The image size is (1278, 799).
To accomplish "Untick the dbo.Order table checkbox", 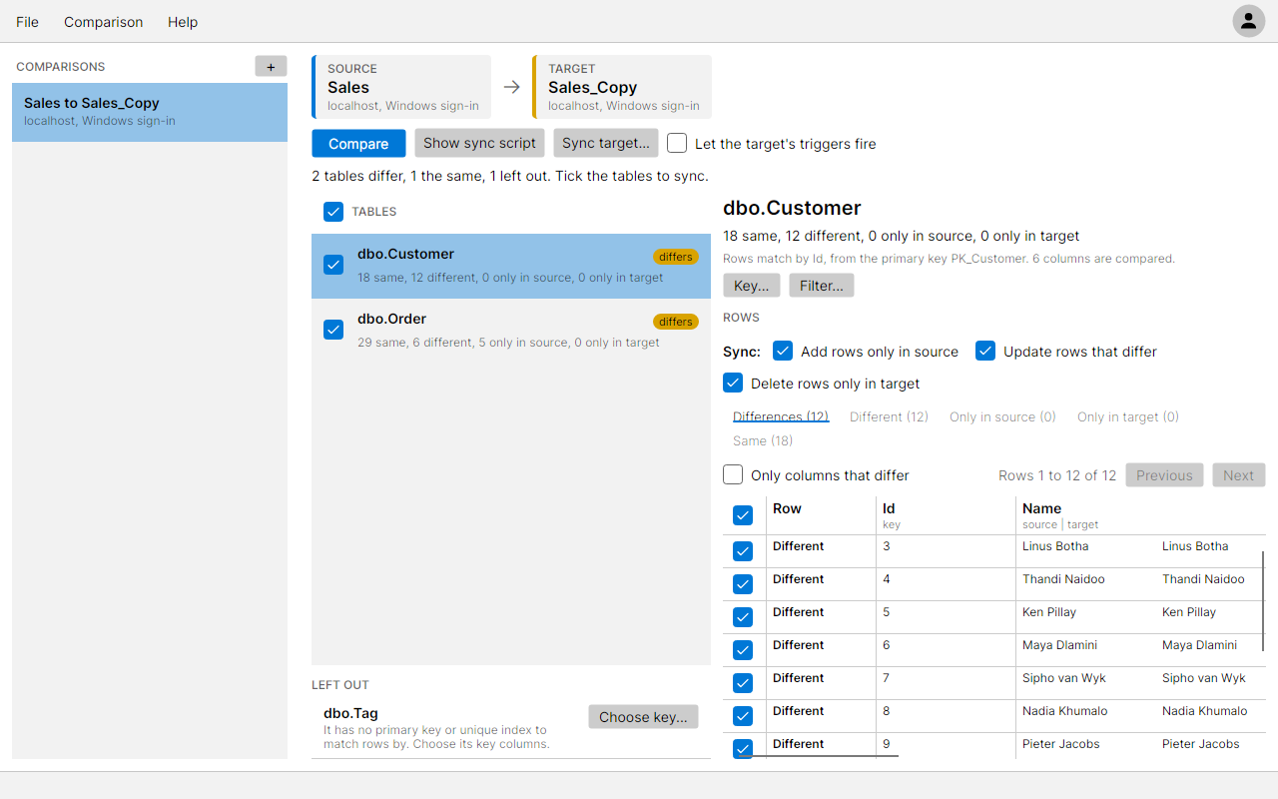I will (x=333, y=330).
